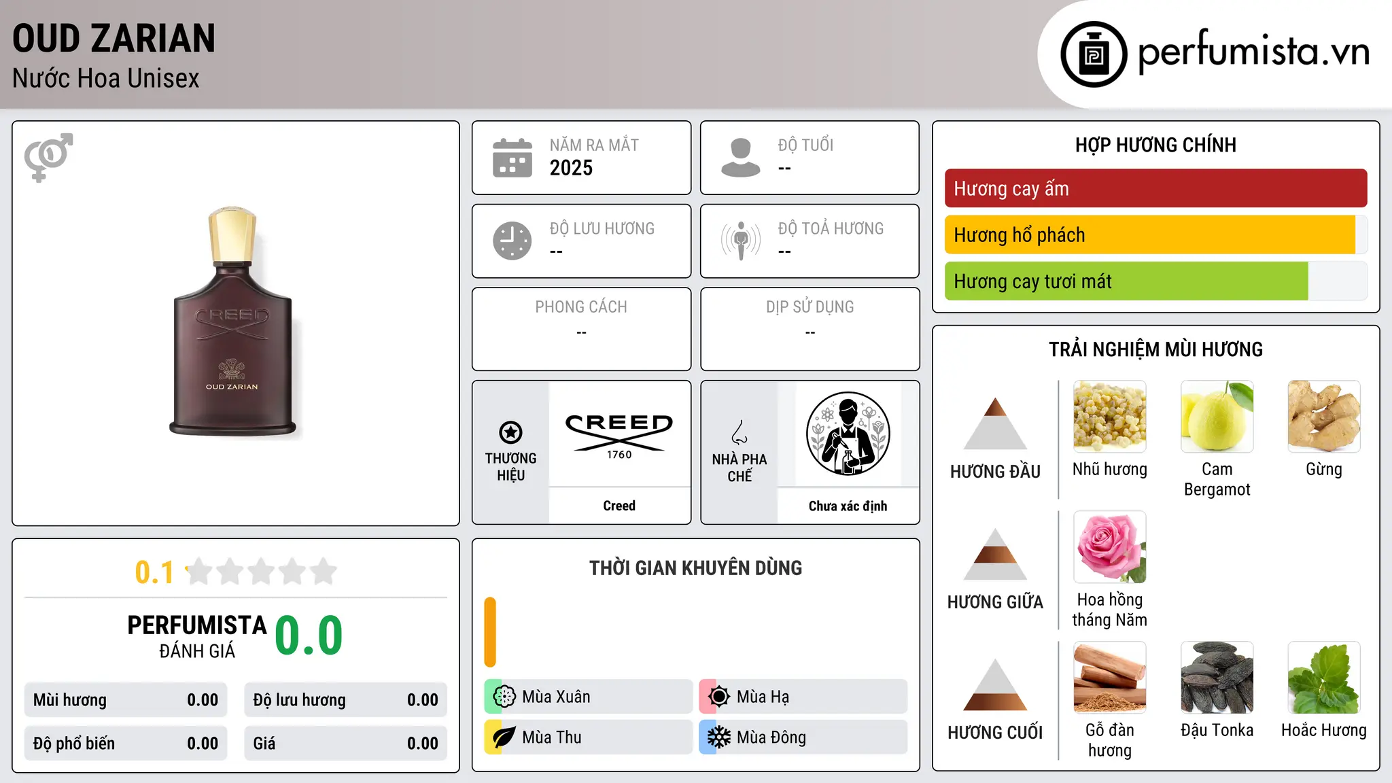Click the Mùa Xuân season row
The image size is (1392, 783).
click(x=589, y=697)
